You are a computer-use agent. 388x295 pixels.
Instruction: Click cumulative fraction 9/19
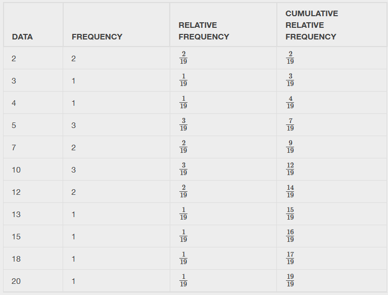(290, 147)
